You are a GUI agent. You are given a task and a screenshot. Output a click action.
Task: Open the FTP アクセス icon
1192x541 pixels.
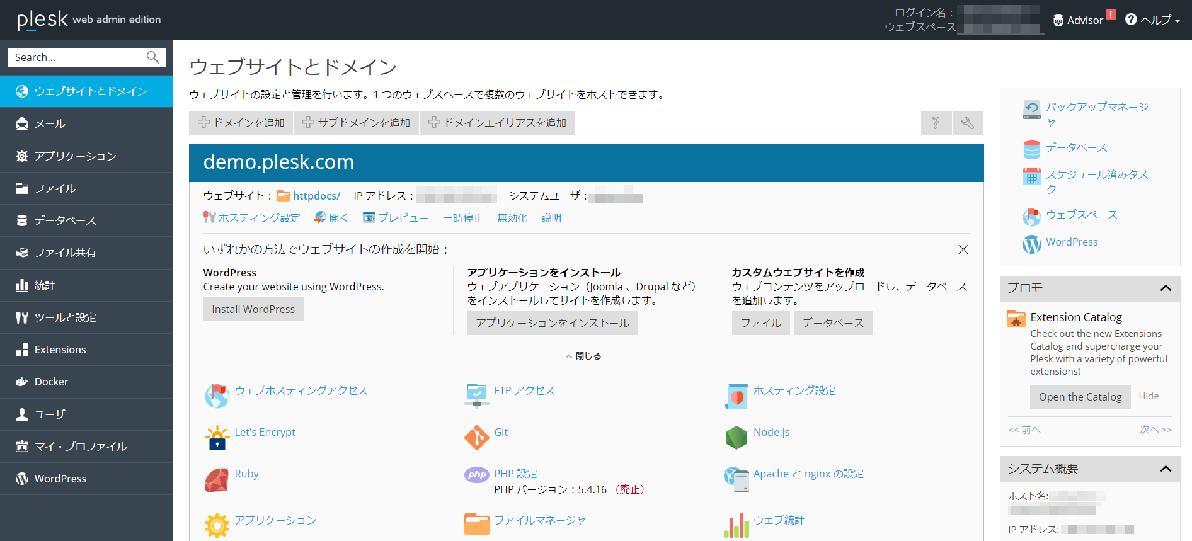pos(477,396)
